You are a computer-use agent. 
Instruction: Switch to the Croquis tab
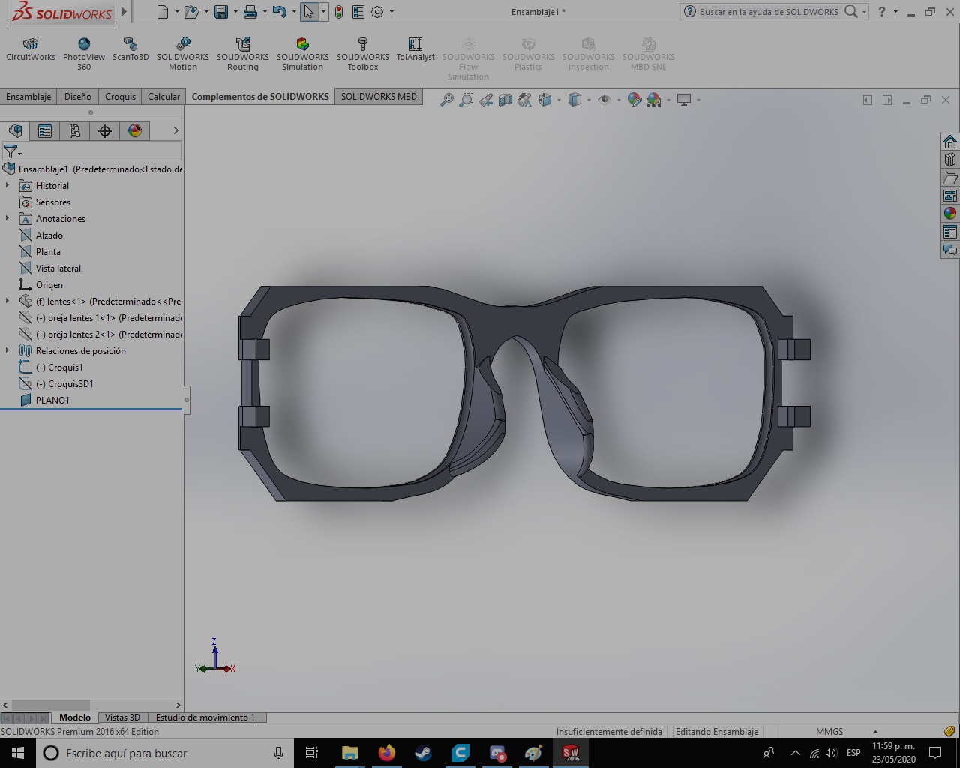[x=121, y=97]
